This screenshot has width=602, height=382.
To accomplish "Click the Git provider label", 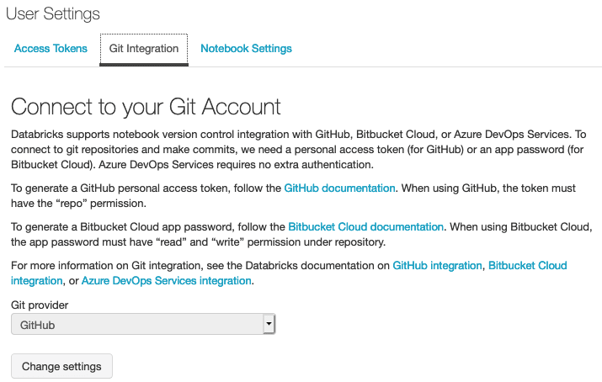I will tap(40, 305).
